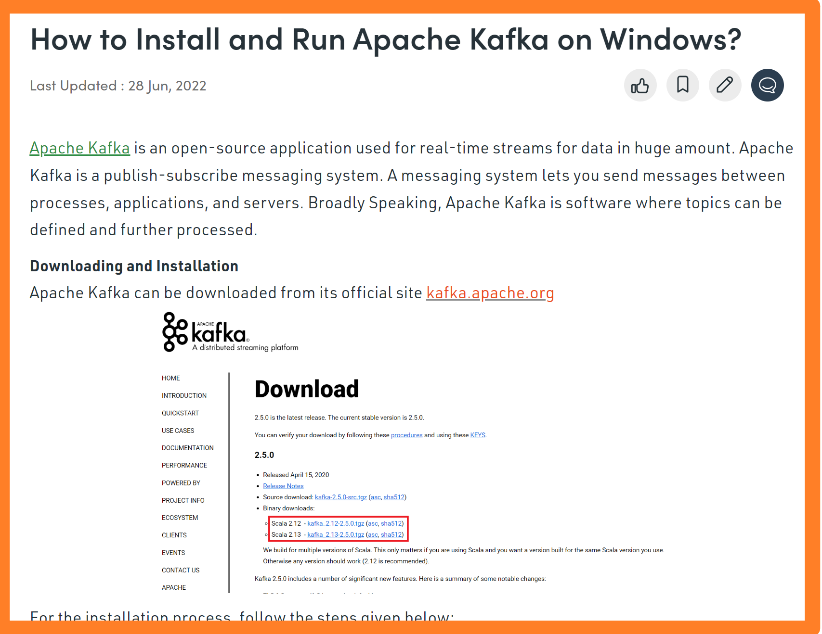The height and width of the screenshot is (634, 822).
Task: Bookmark this article with the bookmark icon
Action: point(682,85)
